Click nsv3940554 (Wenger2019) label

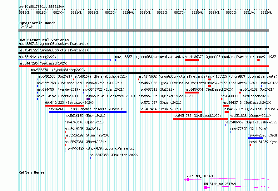58,89
